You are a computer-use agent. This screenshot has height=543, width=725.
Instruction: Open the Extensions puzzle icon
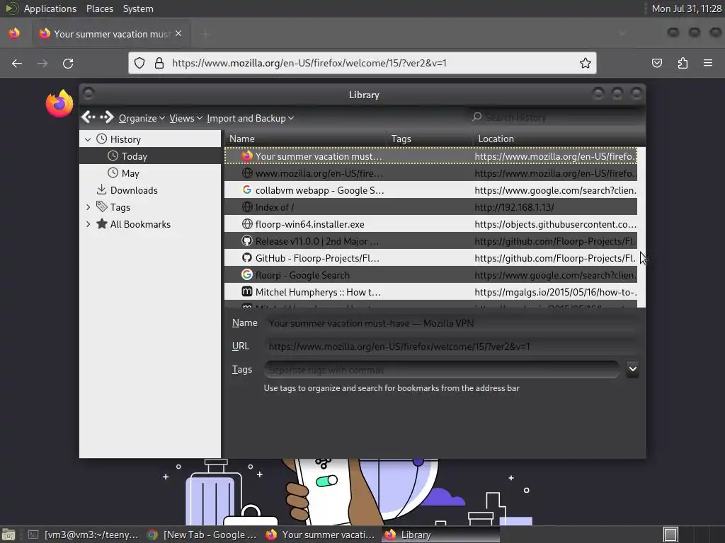click(x=683, y=63)
